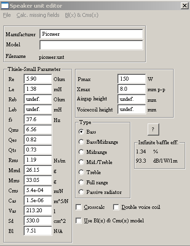Click the fs field showing 37.6
The width and height of the screenshot is (190, 246).
click(x=38, y=119)
